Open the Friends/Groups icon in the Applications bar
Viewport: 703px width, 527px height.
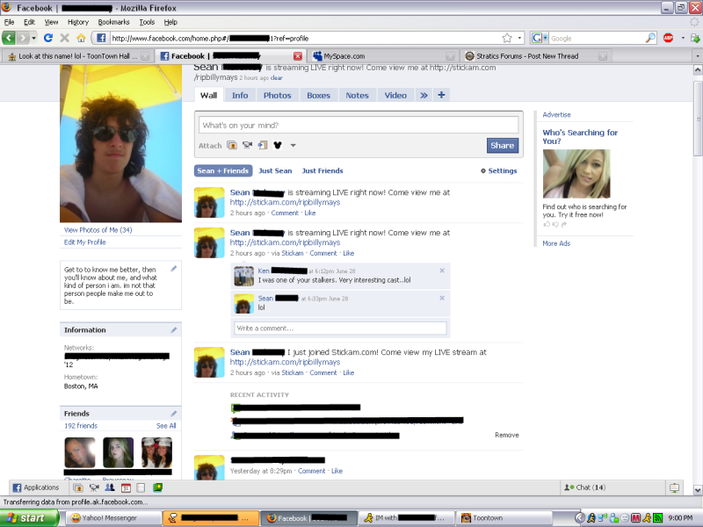click(x=110, y=487)
